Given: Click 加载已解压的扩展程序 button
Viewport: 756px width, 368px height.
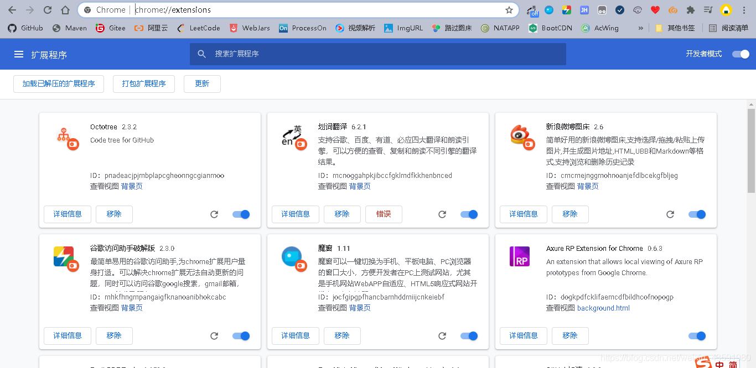Looking at the screenshot, I should pos(59,83).
